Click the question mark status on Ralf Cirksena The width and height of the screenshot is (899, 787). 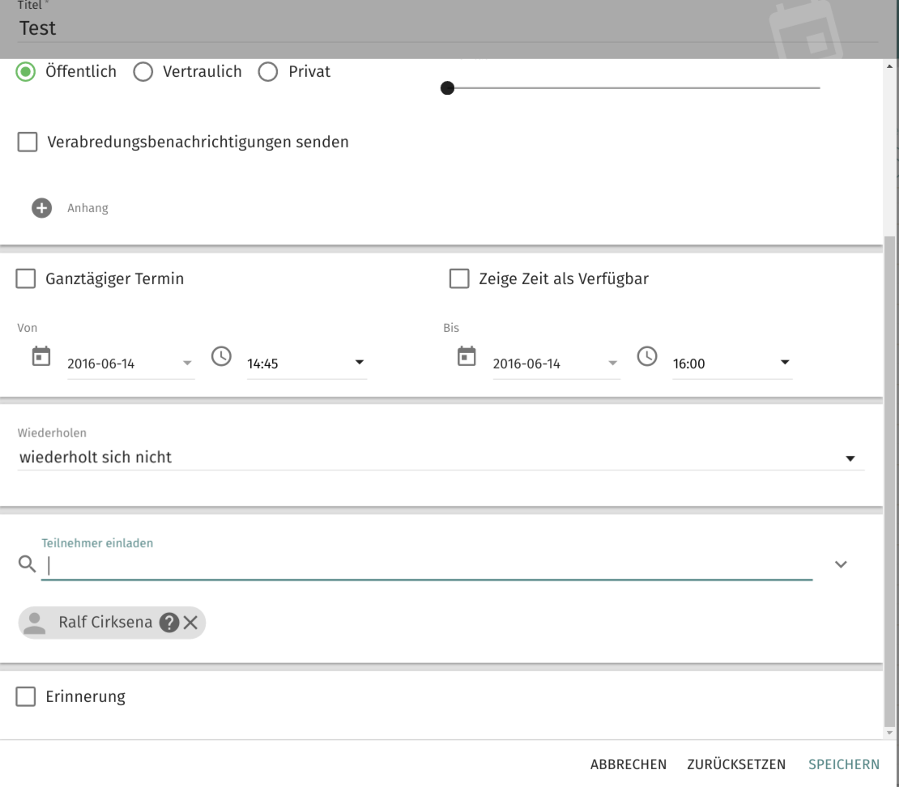169,623
